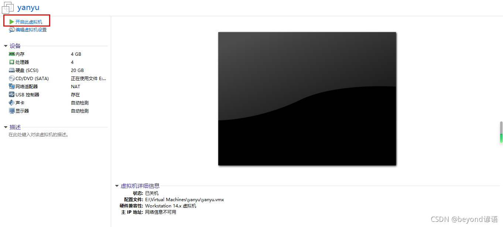Open 开启此虚拟机 to start the VM
Image resolution: width=503 pixels, height=227 pixels.
[29, 22]
